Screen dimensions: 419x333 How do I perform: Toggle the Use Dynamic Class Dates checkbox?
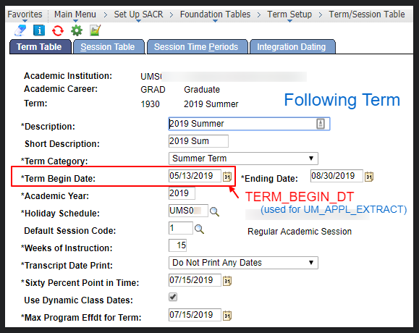pyautogui.click(x=173, y=297)
